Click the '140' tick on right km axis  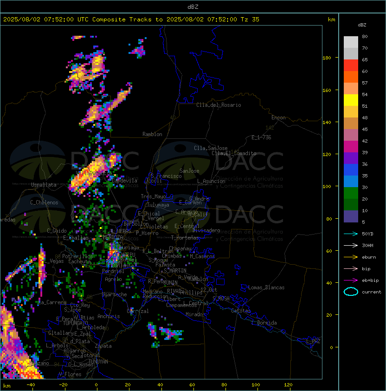[327, 122]
